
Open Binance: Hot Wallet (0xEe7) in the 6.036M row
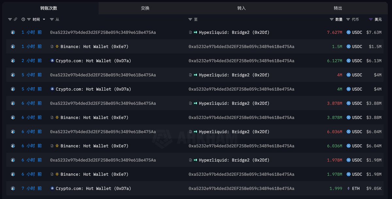(x=94, y=146)
